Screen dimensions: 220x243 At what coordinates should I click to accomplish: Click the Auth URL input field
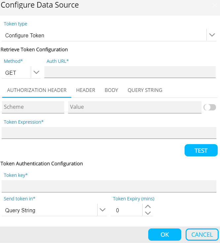click(130, 72)
